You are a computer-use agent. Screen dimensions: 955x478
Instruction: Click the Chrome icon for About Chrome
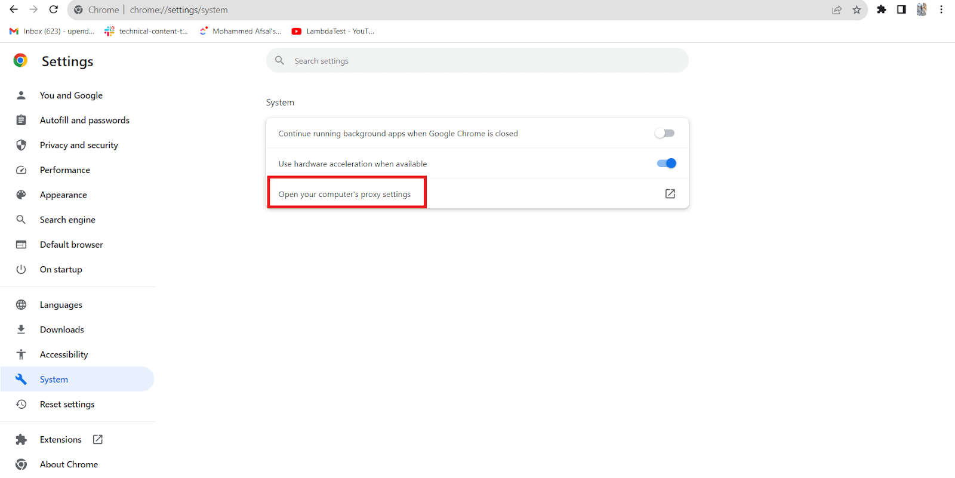[21, 464]
